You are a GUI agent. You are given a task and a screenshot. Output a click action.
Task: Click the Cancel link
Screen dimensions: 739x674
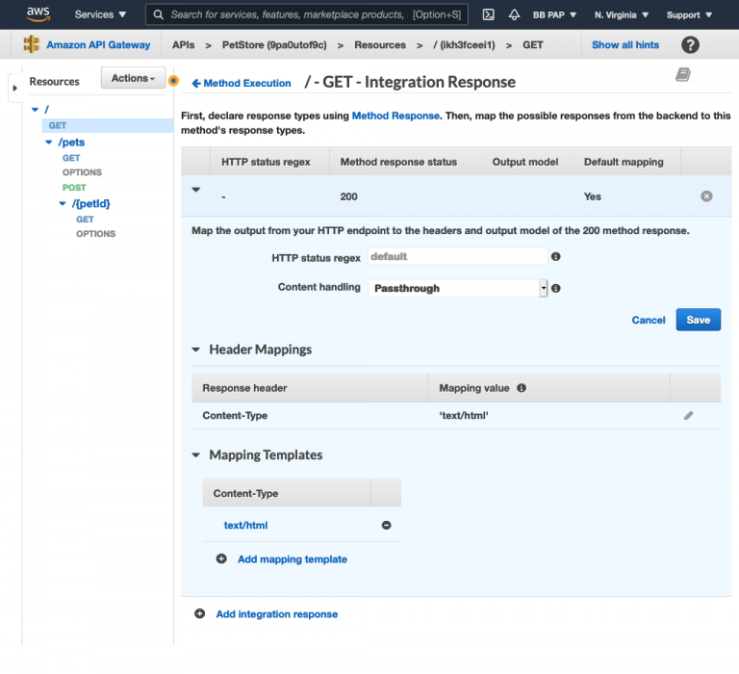[648, 320]
